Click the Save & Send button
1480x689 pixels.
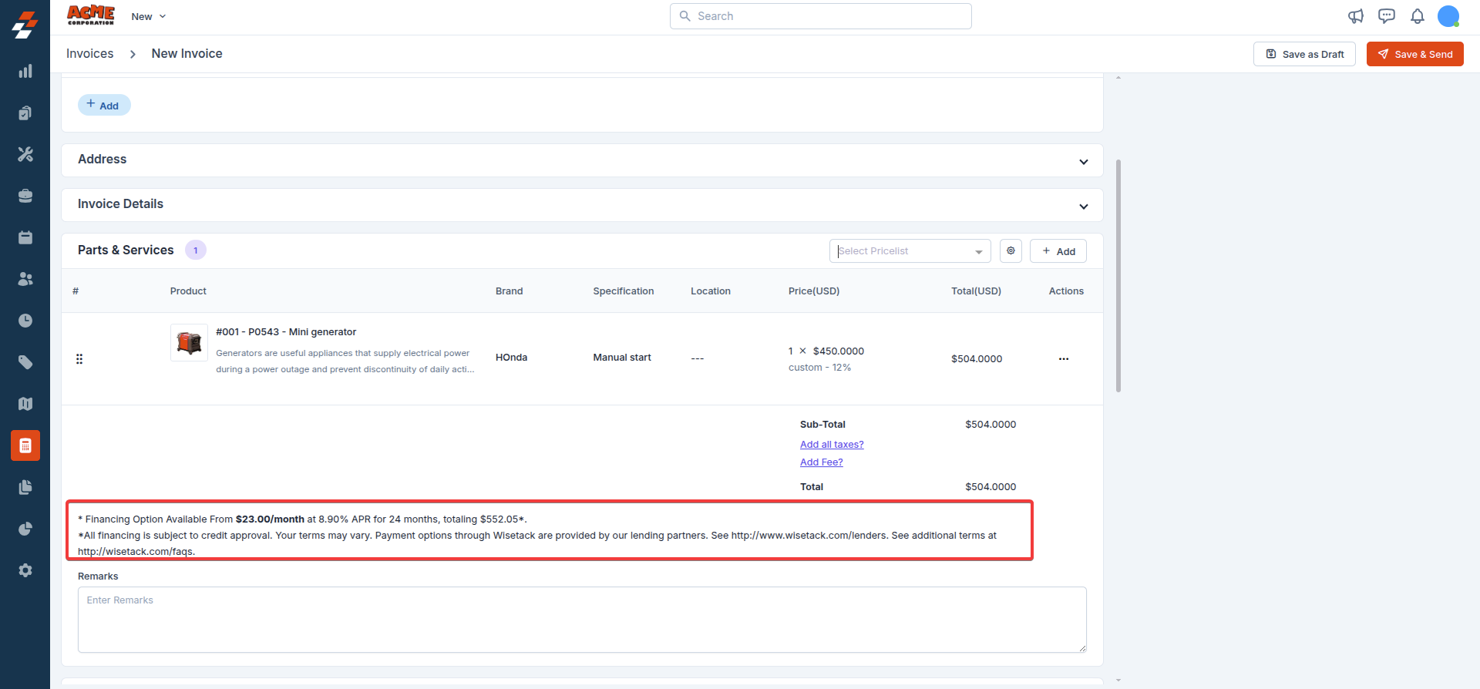(1414, 54)
